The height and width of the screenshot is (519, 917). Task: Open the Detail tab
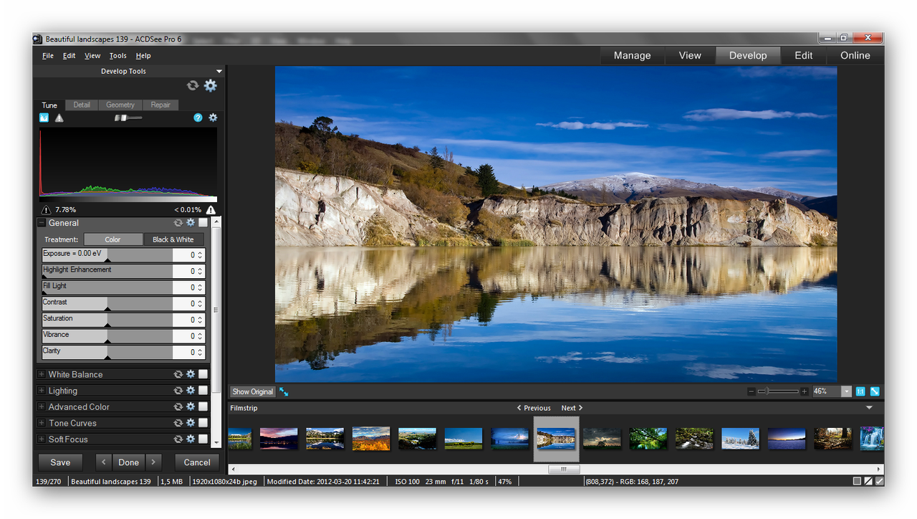coord(82,105)
